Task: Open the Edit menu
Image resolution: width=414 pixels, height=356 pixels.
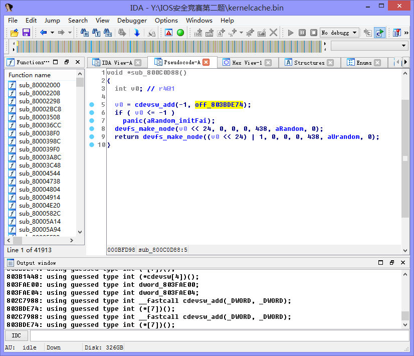Action: coord(31,21)
